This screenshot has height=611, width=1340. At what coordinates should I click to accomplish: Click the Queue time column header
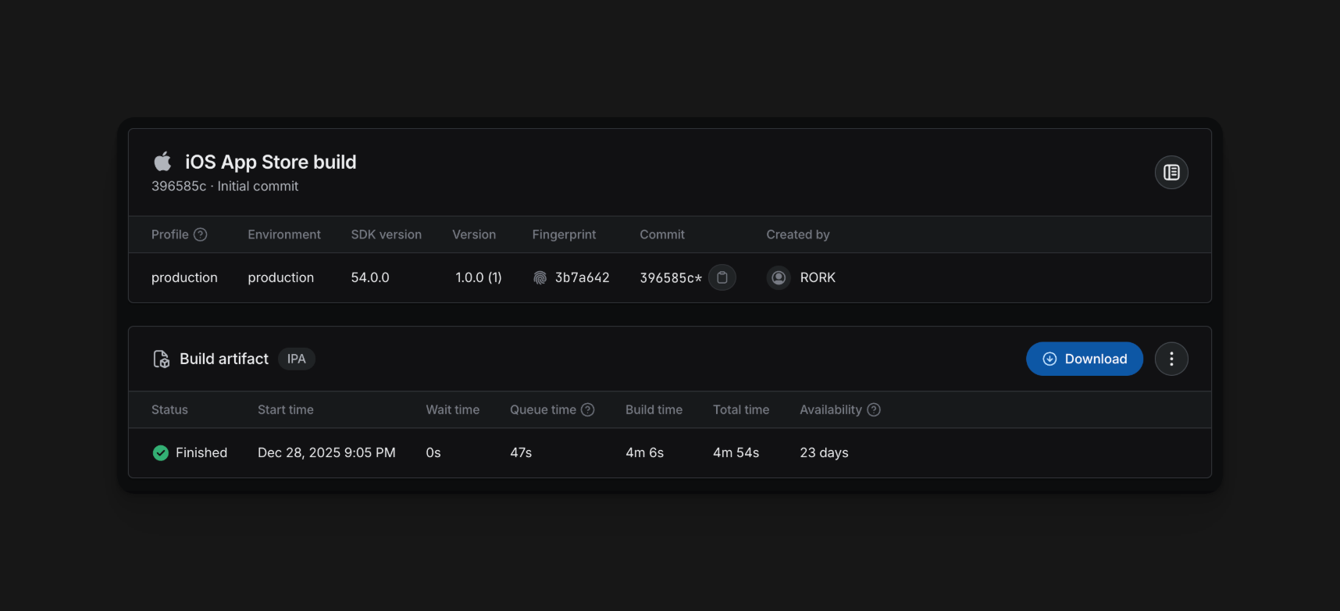click(543, 409)
